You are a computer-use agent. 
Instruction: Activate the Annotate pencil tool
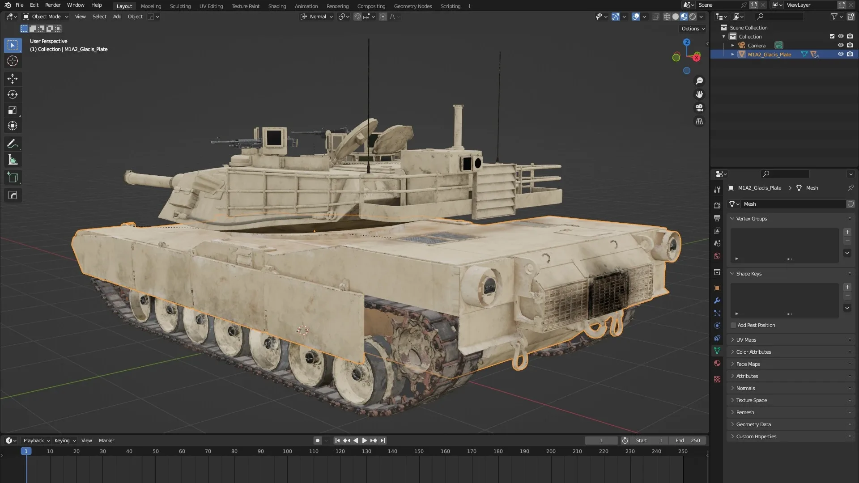tap(13, 144)
